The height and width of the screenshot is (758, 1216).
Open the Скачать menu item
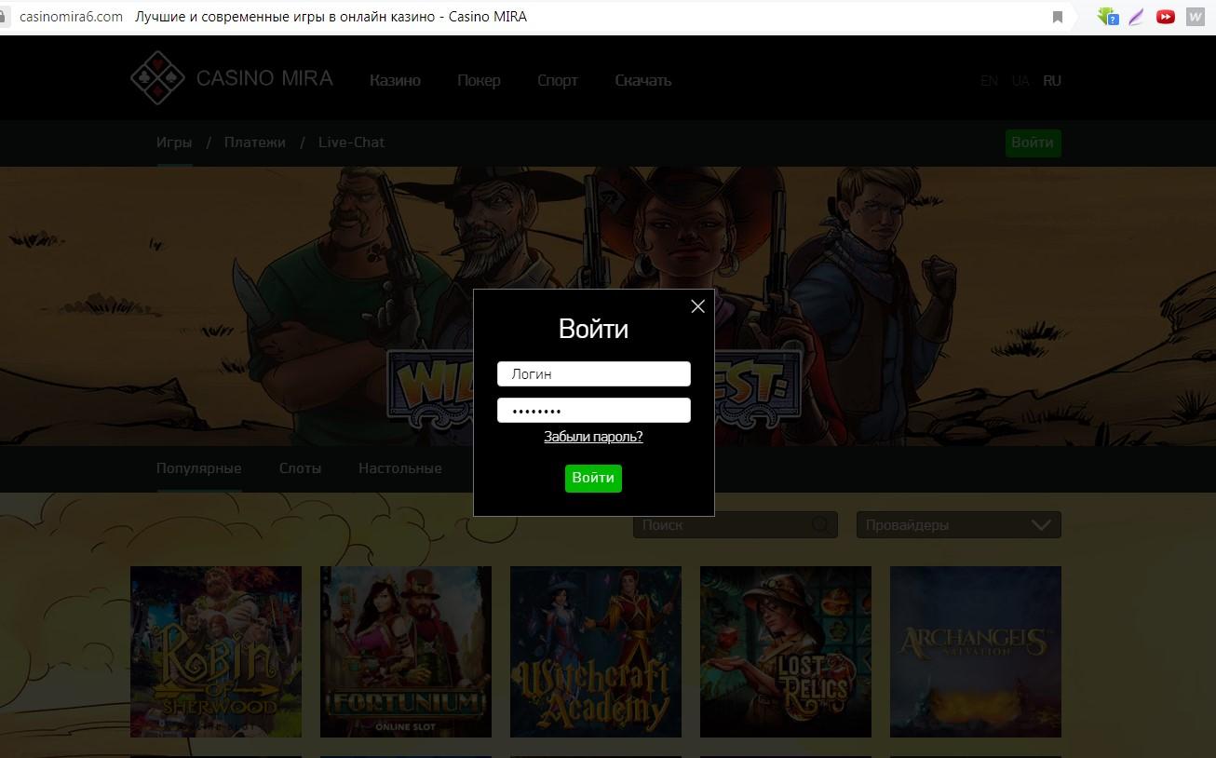[x=643, y=80]
